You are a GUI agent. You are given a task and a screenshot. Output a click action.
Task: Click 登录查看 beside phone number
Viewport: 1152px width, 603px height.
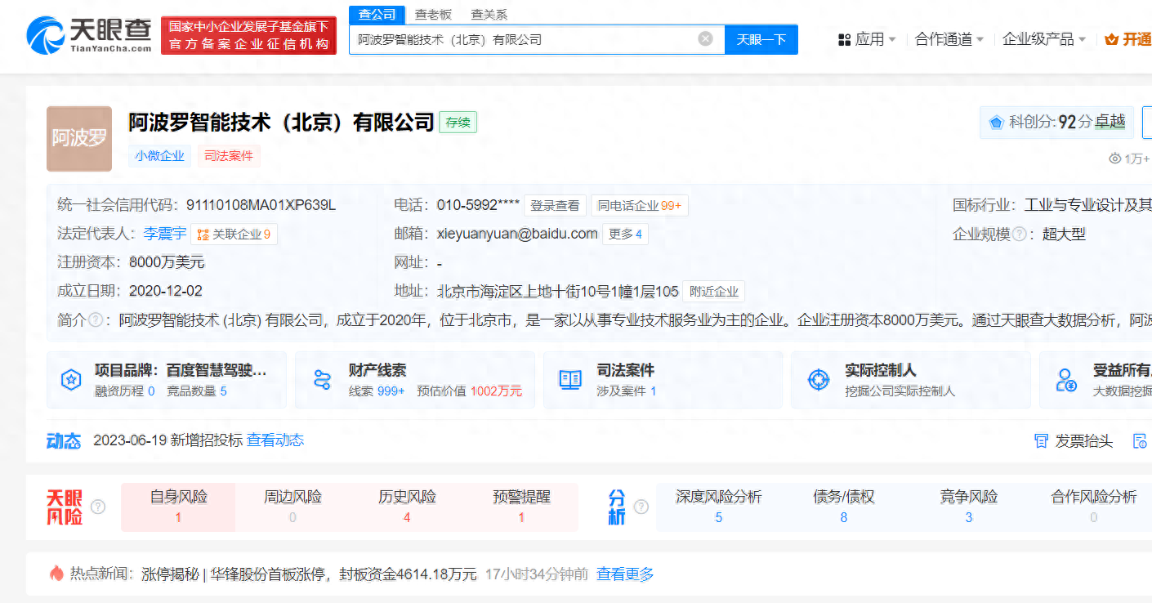[554, 206]
